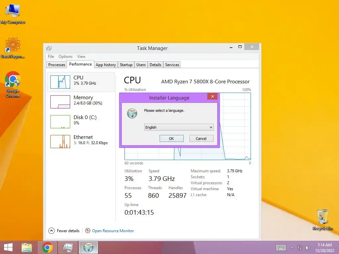
Task: Click the Virtual machine: Yes value
Action: click(230, 189)
